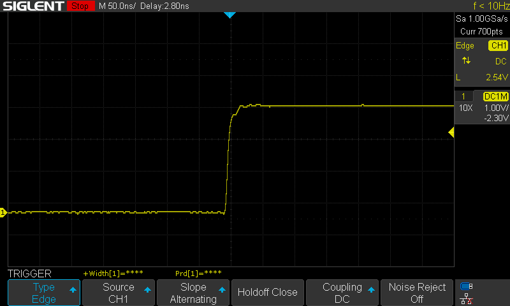Click the SIGLENT logo
510x306 pixels.
(33, 6)
